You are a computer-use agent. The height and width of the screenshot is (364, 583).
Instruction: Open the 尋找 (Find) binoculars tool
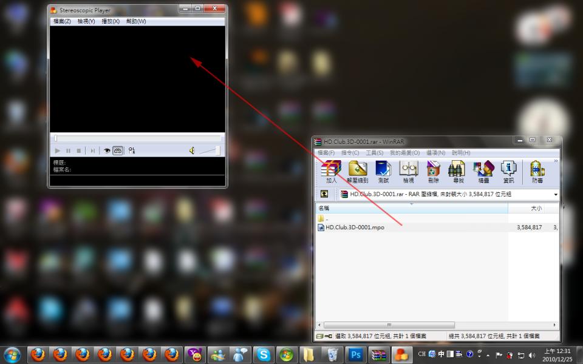point(458,172)
